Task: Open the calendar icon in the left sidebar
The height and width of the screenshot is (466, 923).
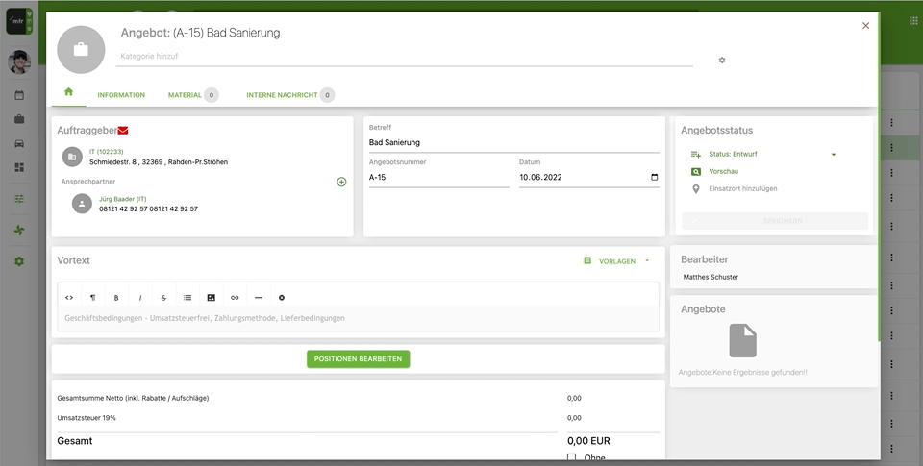Action: [19, 95]
